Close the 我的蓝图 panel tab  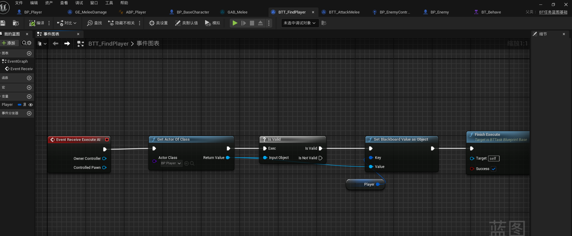click(27, 34)
